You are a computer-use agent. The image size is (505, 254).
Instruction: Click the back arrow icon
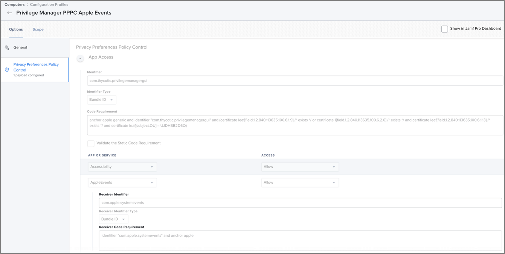click(9, 13)
